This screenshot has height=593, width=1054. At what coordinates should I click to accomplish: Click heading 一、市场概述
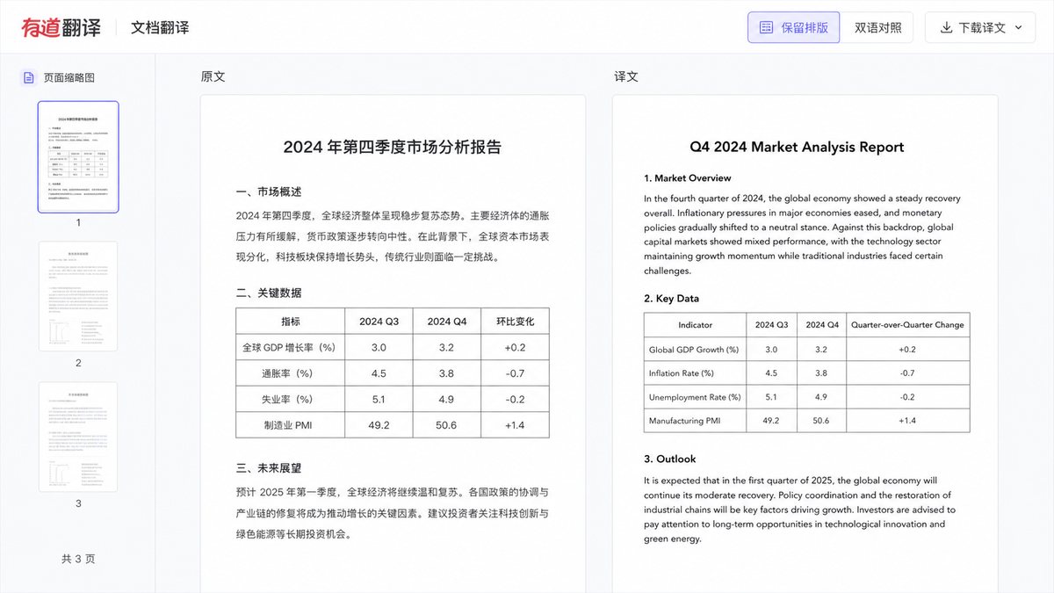(x=269, y=192)
